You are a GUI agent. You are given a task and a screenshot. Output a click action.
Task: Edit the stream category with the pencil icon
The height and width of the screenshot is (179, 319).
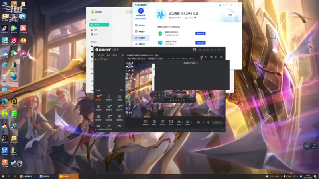click(144, 58)
